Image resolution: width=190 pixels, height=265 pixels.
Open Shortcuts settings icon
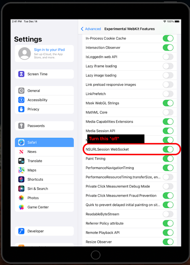click(x=21, y=179)
